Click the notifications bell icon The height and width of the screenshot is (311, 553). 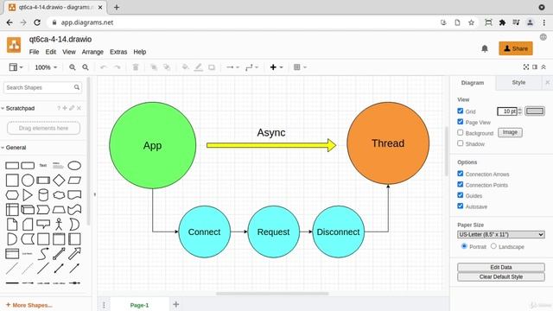[485, 48]
